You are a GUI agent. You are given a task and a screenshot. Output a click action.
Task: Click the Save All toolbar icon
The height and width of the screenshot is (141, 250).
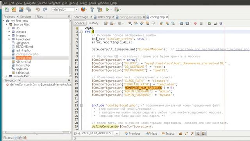[x=29, y=9]
